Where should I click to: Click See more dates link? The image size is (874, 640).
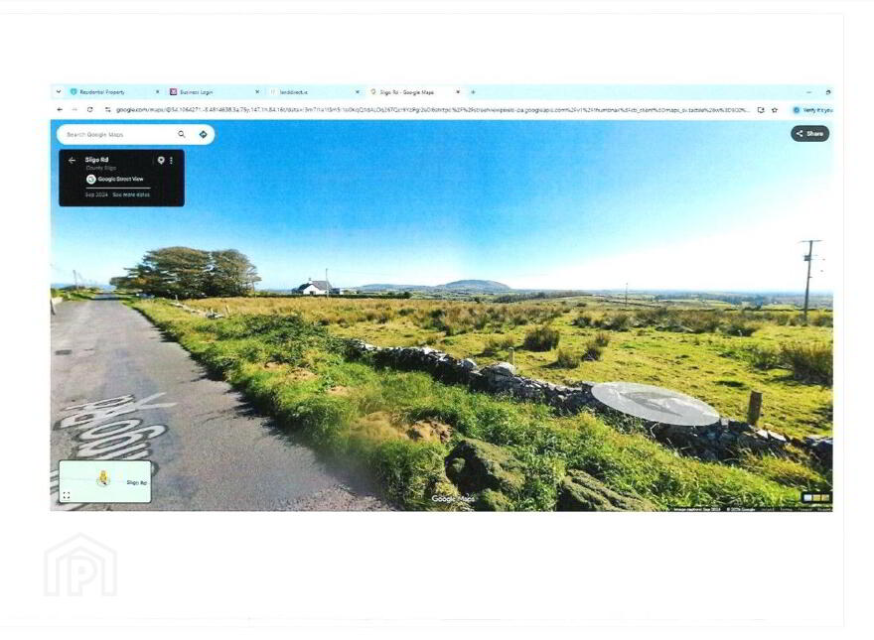131,194
